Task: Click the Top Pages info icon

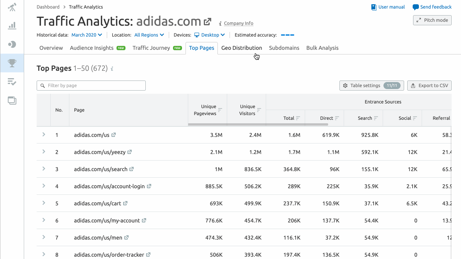Action: [x=112, y=68]
